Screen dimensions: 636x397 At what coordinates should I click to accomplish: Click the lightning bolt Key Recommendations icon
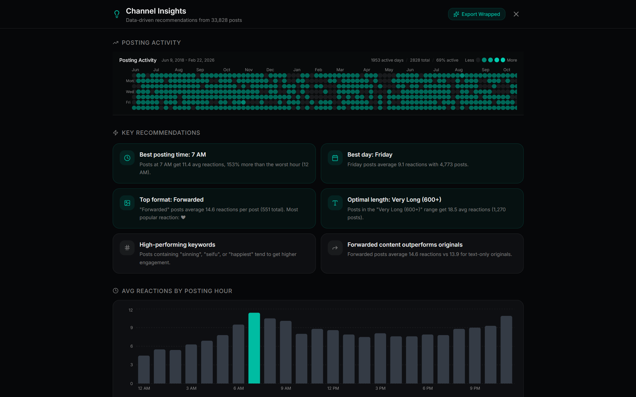[116, 133]
